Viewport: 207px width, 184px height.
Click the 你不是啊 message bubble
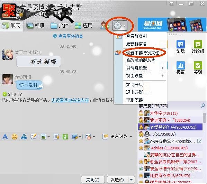click(29, 85)
